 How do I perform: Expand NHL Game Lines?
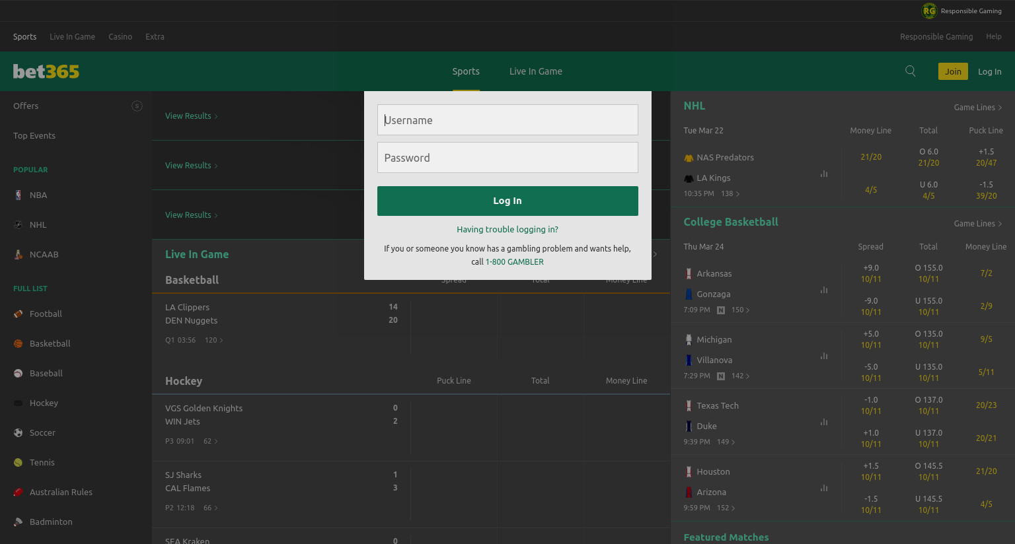[978, 107]
